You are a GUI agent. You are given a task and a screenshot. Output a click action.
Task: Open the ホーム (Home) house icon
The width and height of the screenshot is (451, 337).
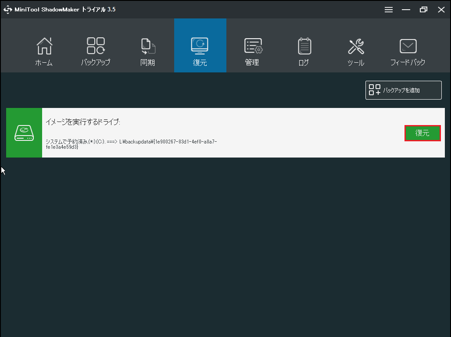point(44,46)
